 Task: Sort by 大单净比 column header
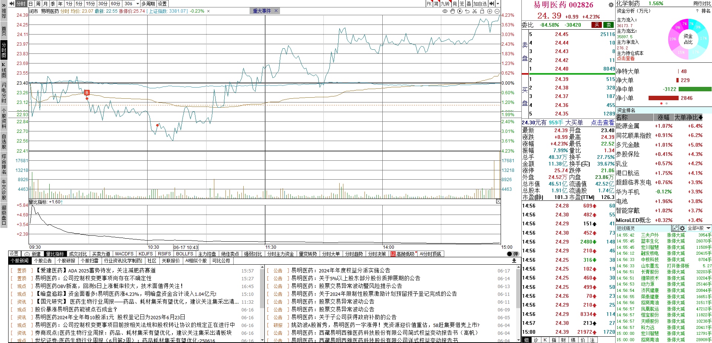(x=688, y=117)
